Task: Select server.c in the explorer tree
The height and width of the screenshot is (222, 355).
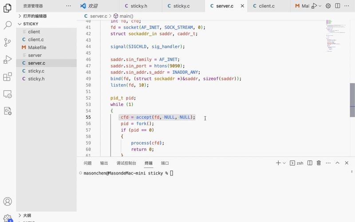Action: pos(47,63)
